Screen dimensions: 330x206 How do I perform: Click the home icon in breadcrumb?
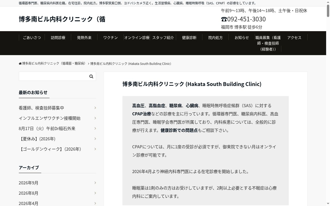click(20, 64)
